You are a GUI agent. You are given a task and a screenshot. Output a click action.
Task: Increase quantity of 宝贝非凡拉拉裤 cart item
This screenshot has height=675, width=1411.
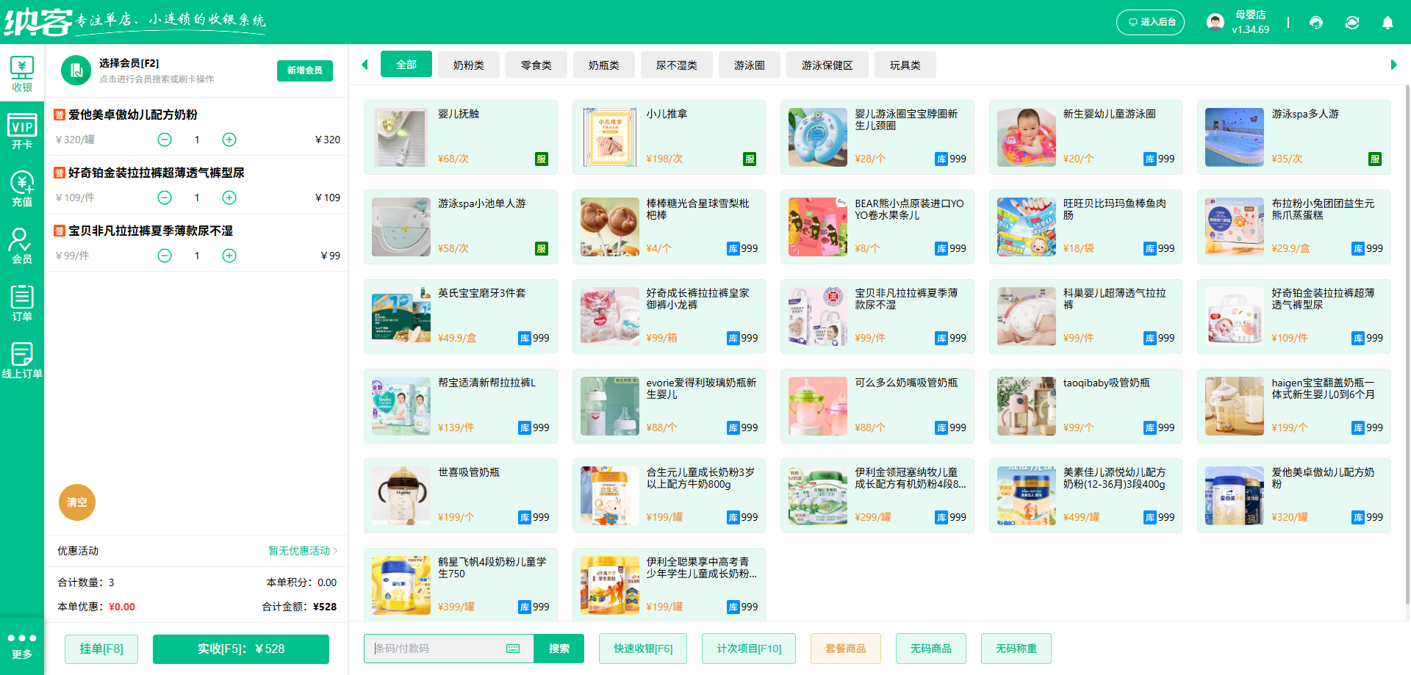(229, 256)
